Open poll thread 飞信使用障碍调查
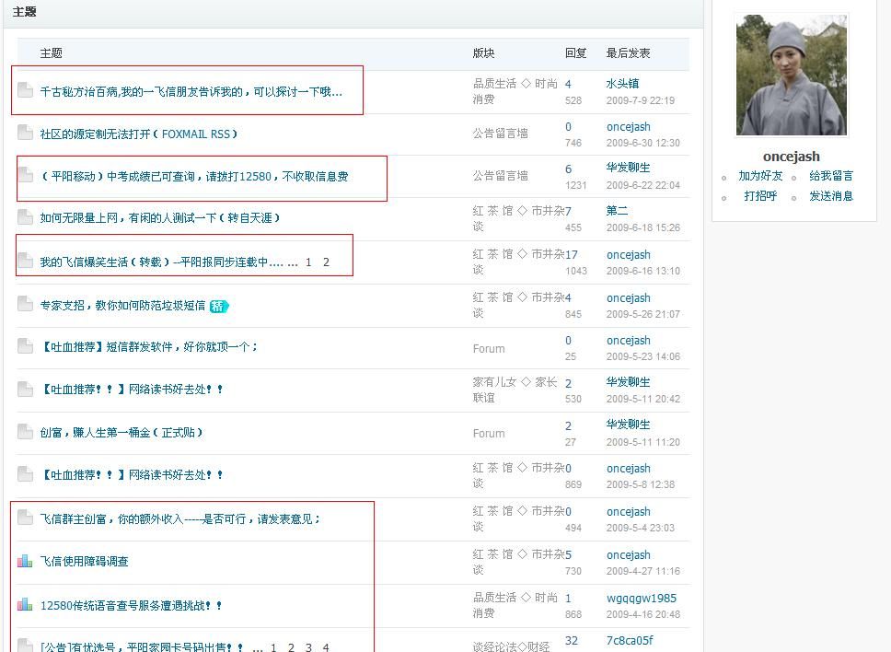Viewport: 891px width, 652px height. [84, 562]
